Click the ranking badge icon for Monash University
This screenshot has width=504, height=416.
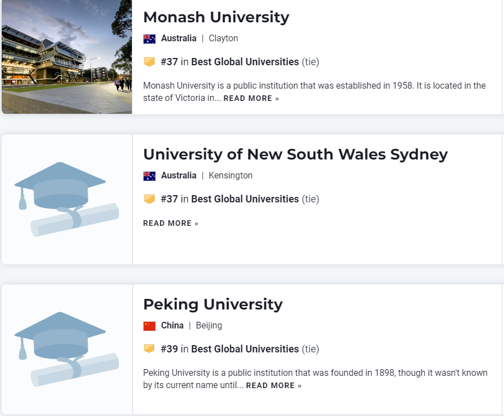(x=149, y=62)
